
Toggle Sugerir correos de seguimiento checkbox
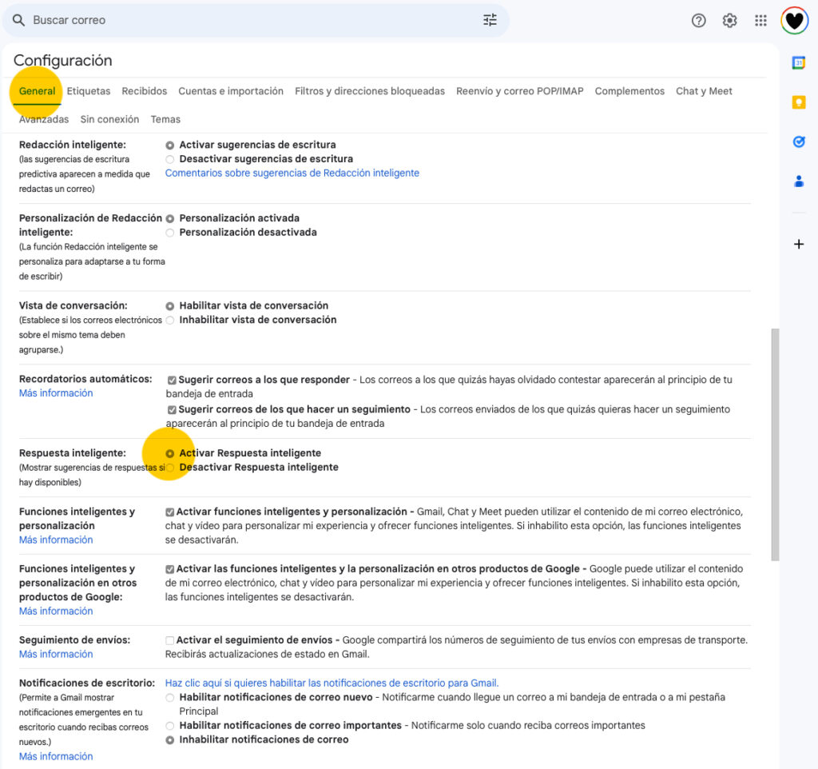tap(172, 410)
